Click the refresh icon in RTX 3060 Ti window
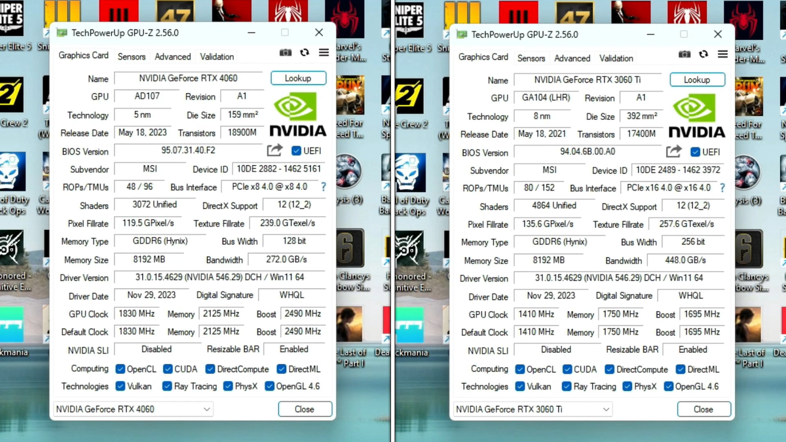Screen dimensions: 786x442 tap(703, 54)
